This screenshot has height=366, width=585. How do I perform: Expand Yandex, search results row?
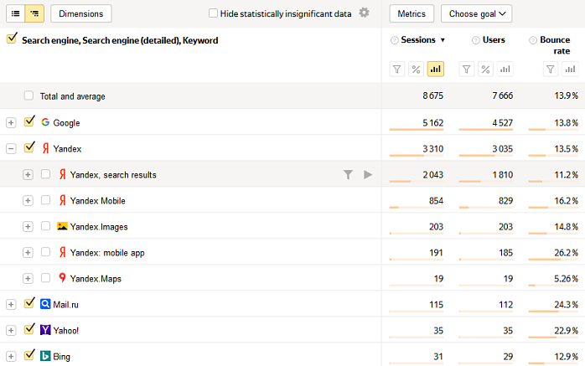tap(28, 174)
